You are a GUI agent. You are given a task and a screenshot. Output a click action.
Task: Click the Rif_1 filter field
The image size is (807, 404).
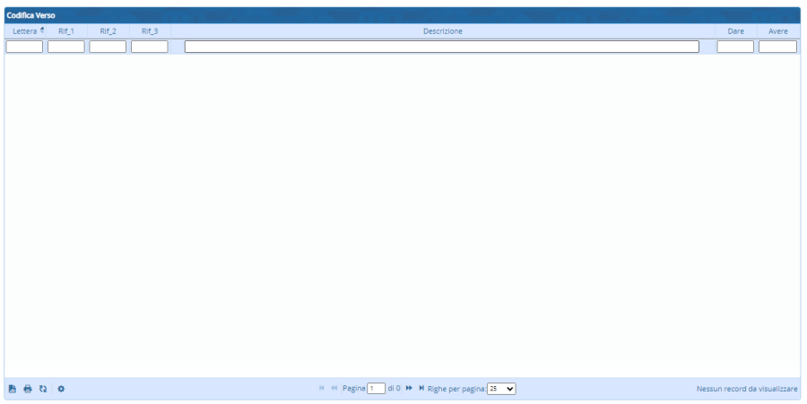click(65, 47)
